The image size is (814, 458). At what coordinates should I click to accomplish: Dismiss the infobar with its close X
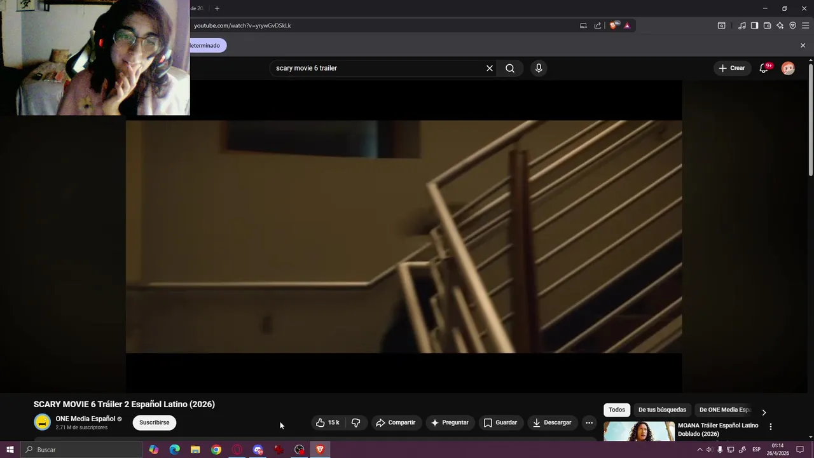(803, 45)
